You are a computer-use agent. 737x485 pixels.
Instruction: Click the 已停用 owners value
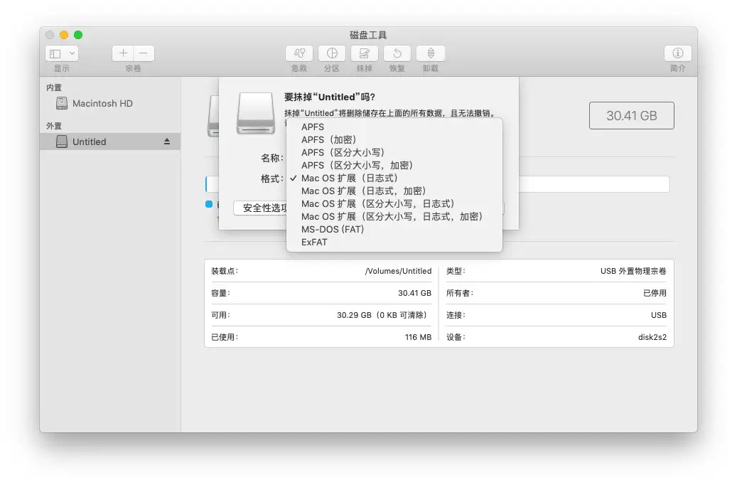[x=655, y=293]
